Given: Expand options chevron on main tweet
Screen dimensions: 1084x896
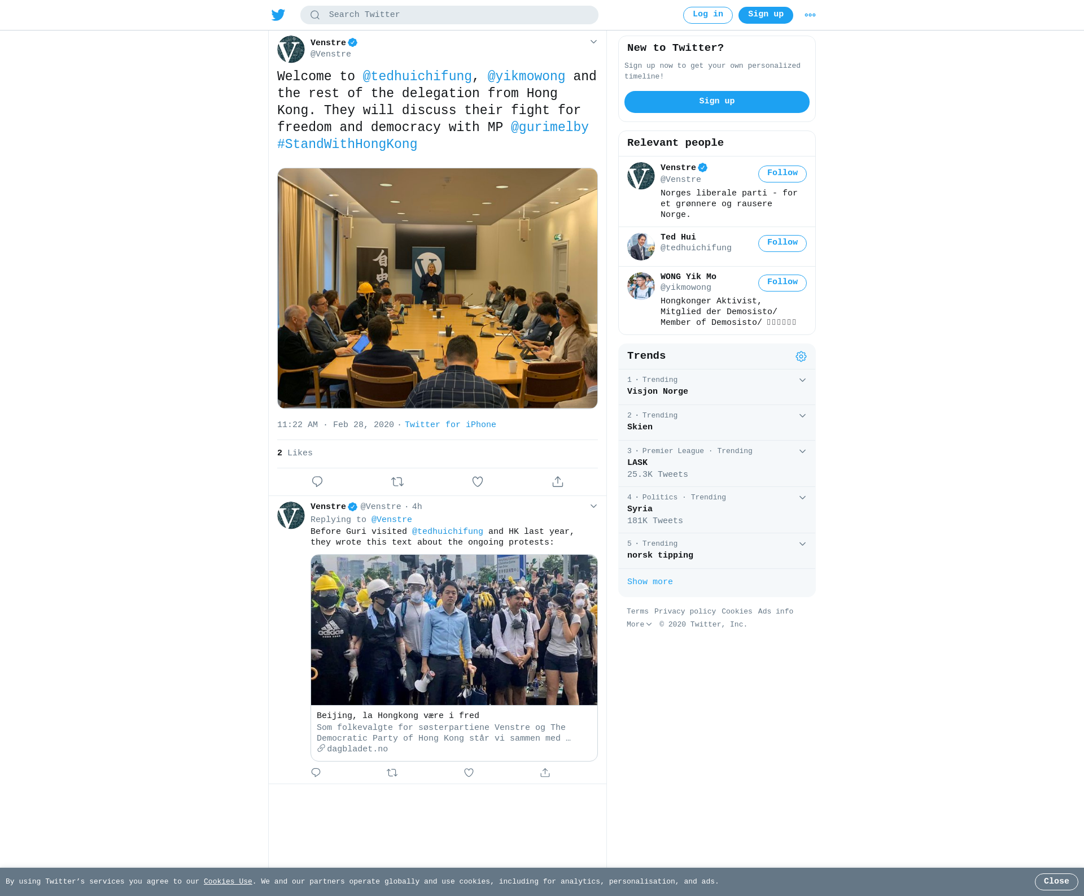Looking at the screenshot, I should click(x=593, y=42).
